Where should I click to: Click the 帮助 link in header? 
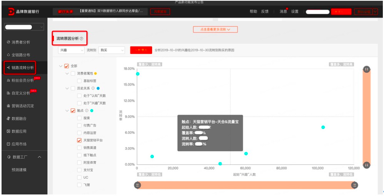[x=253, y=12]
